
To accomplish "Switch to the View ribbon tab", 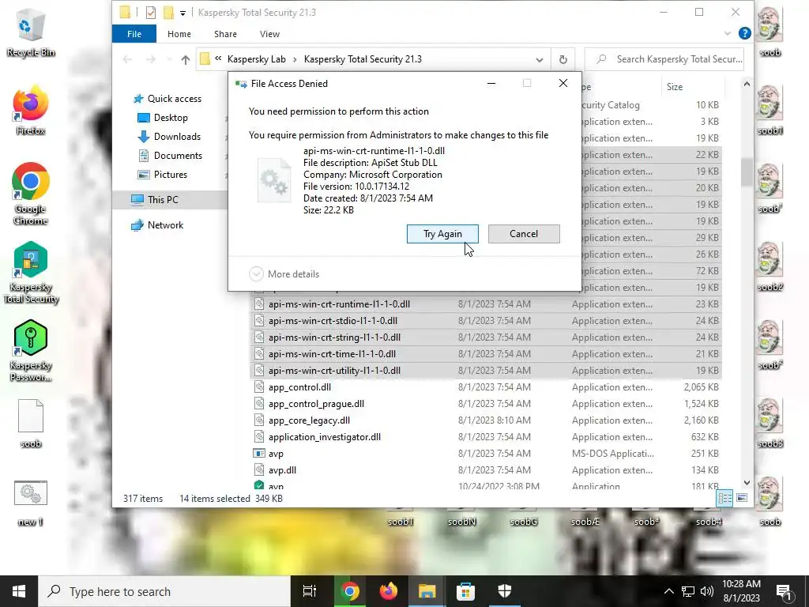I will pyautogui.click(x=269, y=34).
